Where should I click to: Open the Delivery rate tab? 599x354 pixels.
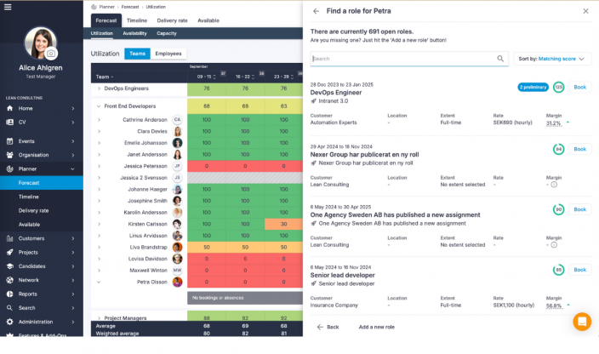coord(173,20)
